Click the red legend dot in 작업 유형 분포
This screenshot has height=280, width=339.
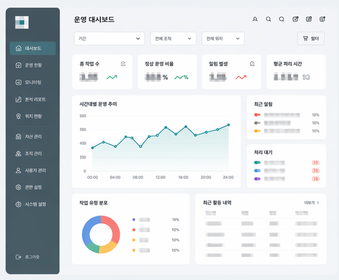click(x=134, y=230)
